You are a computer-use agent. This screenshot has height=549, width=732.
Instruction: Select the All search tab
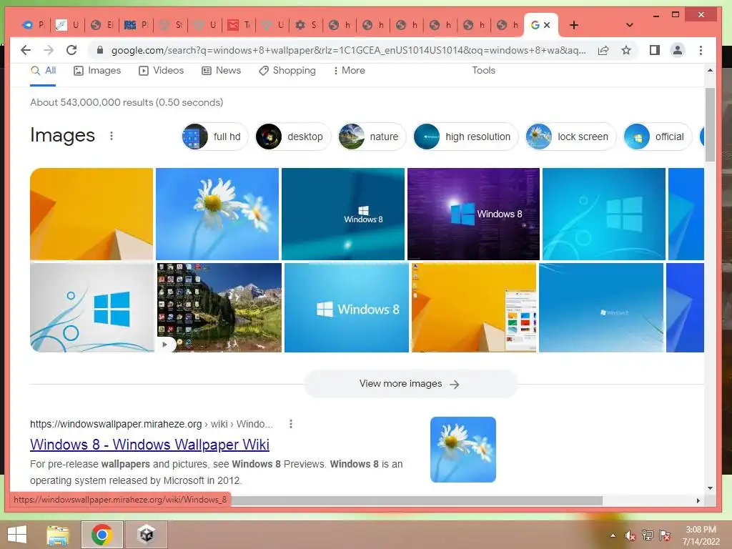tap(43, 71)
